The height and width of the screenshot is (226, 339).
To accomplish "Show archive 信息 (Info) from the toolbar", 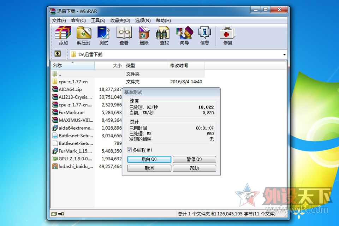I will [x=204, y=35].
